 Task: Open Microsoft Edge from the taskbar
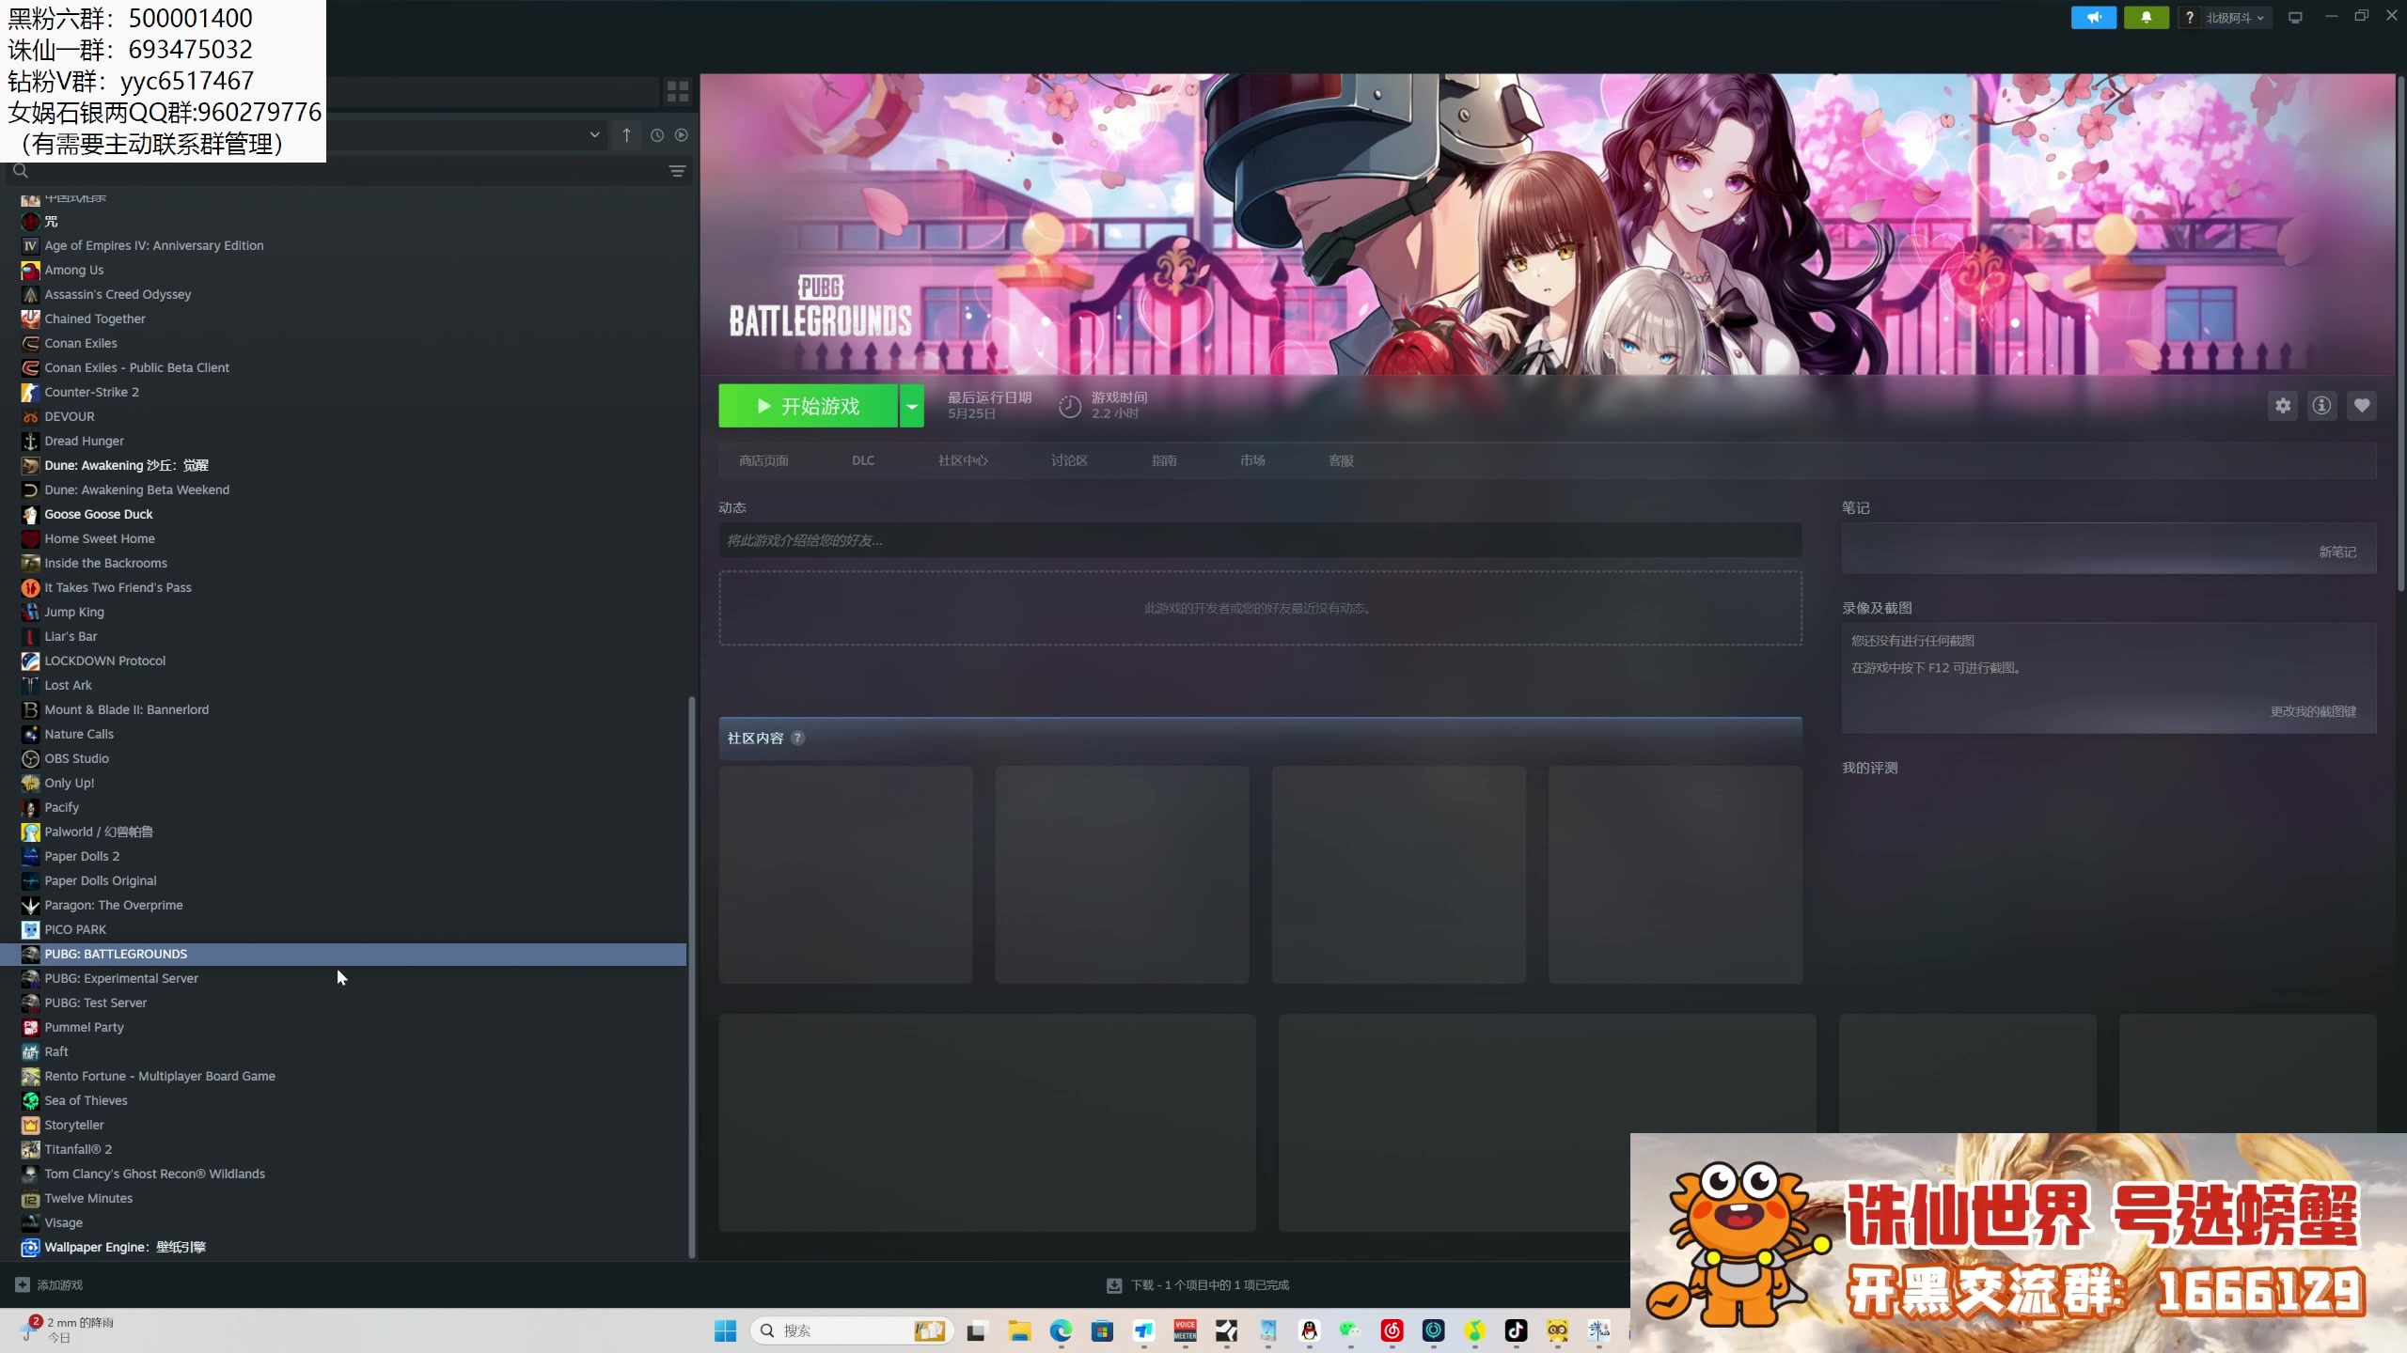(1061, 1330)
